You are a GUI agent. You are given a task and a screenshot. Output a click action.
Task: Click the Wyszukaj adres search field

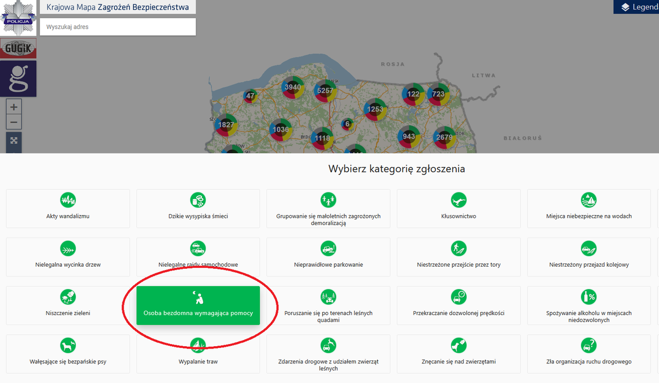point(118,27)
